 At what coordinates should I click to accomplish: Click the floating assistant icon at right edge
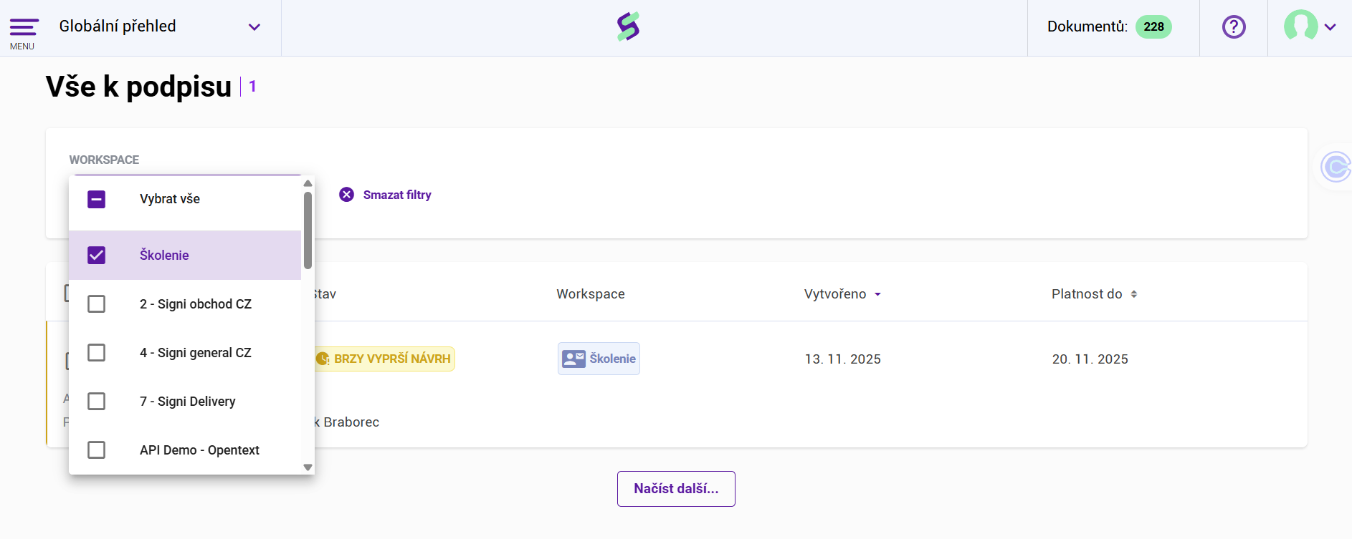(x=1336, y=167)
